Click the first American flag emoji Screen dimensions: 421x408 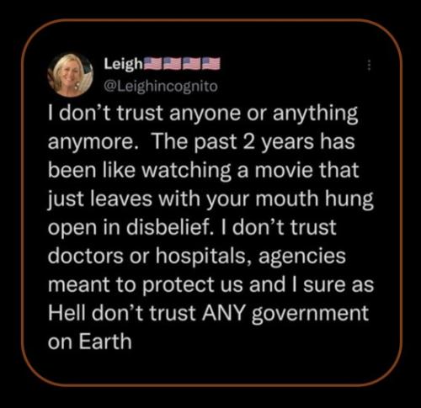(153, 64)
